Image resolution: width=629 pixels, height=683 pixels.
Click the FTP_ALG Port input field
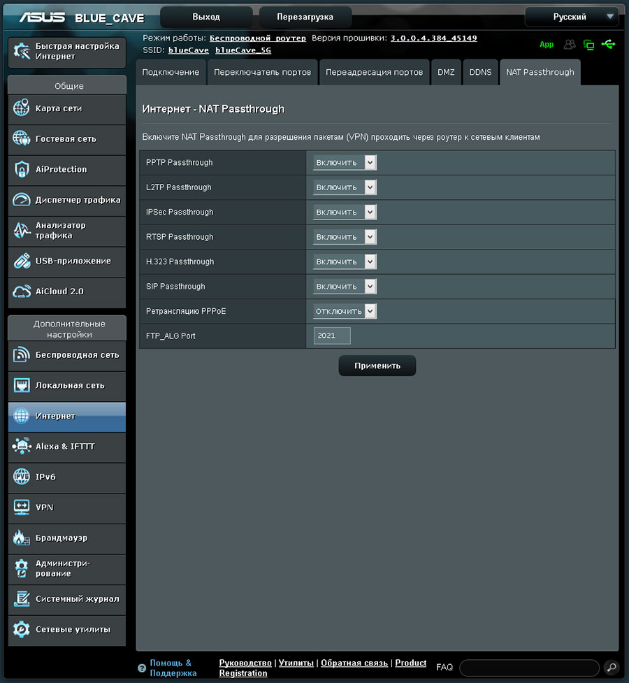[x=332, y=336]
